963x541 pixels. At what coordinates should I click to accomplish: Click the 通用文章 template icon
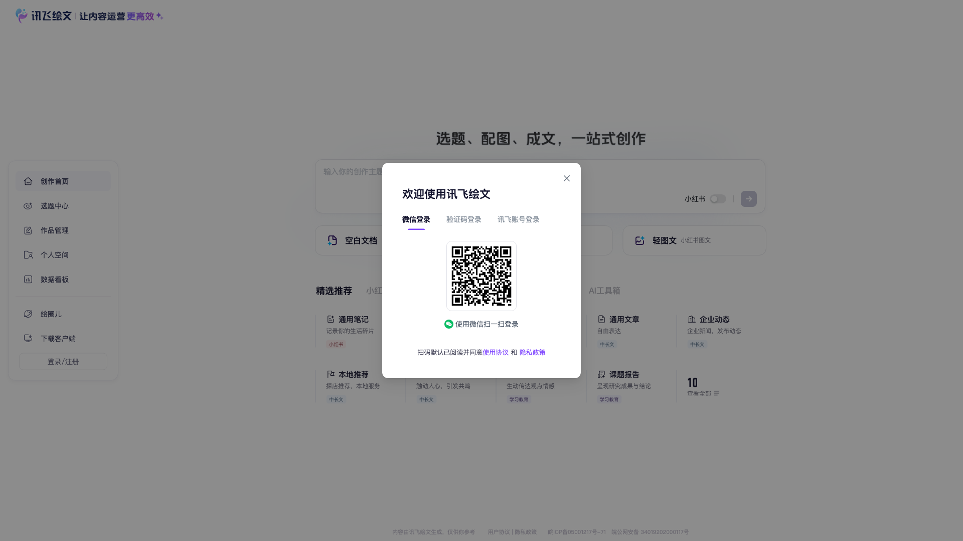tap(601, 319)
